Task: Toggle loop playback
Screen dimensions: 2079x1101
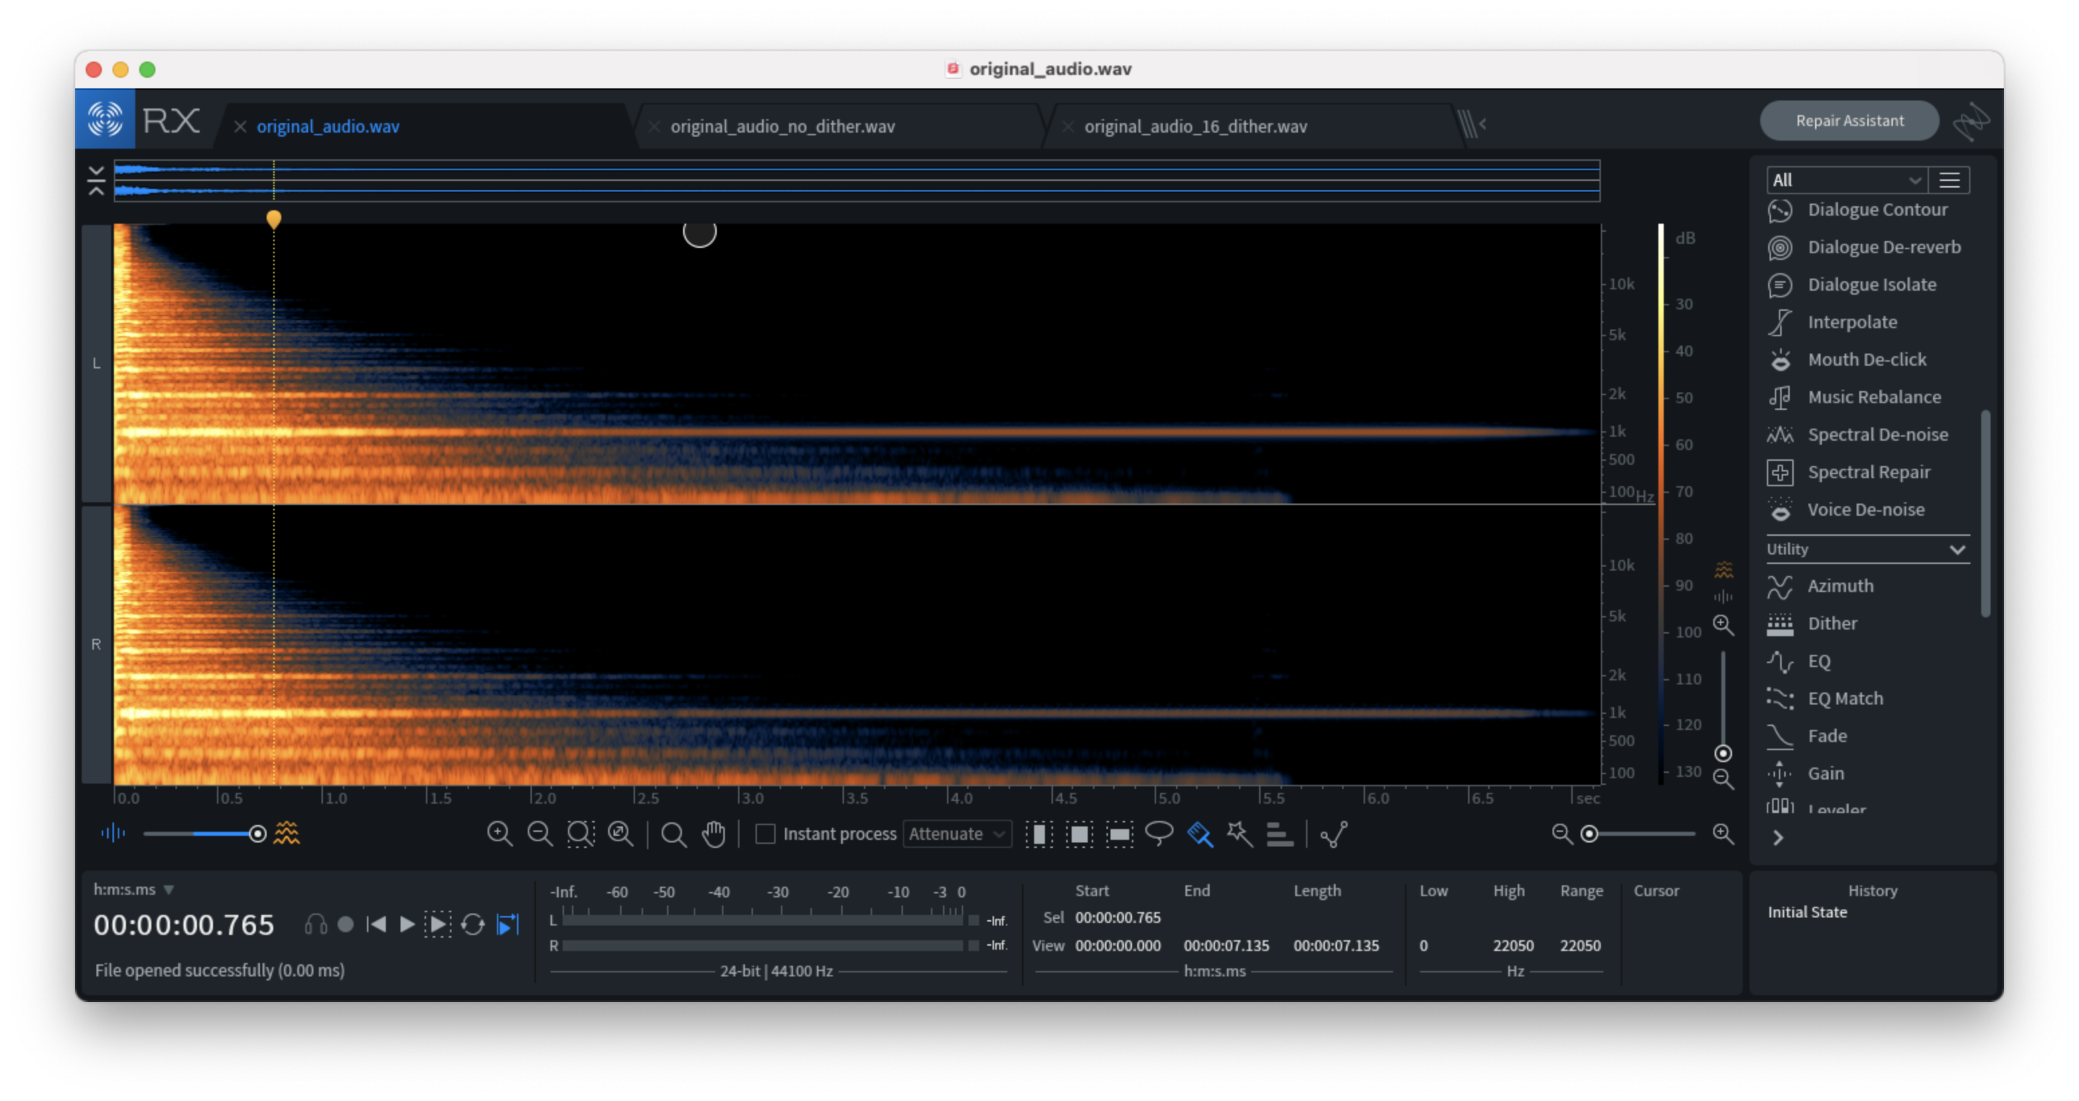Action: (473, 925)
